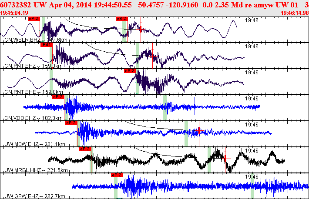The height and width of the screenshot is (199, 309).
Task: Click the event ID 60732382 in header
Action: (16, 5)
